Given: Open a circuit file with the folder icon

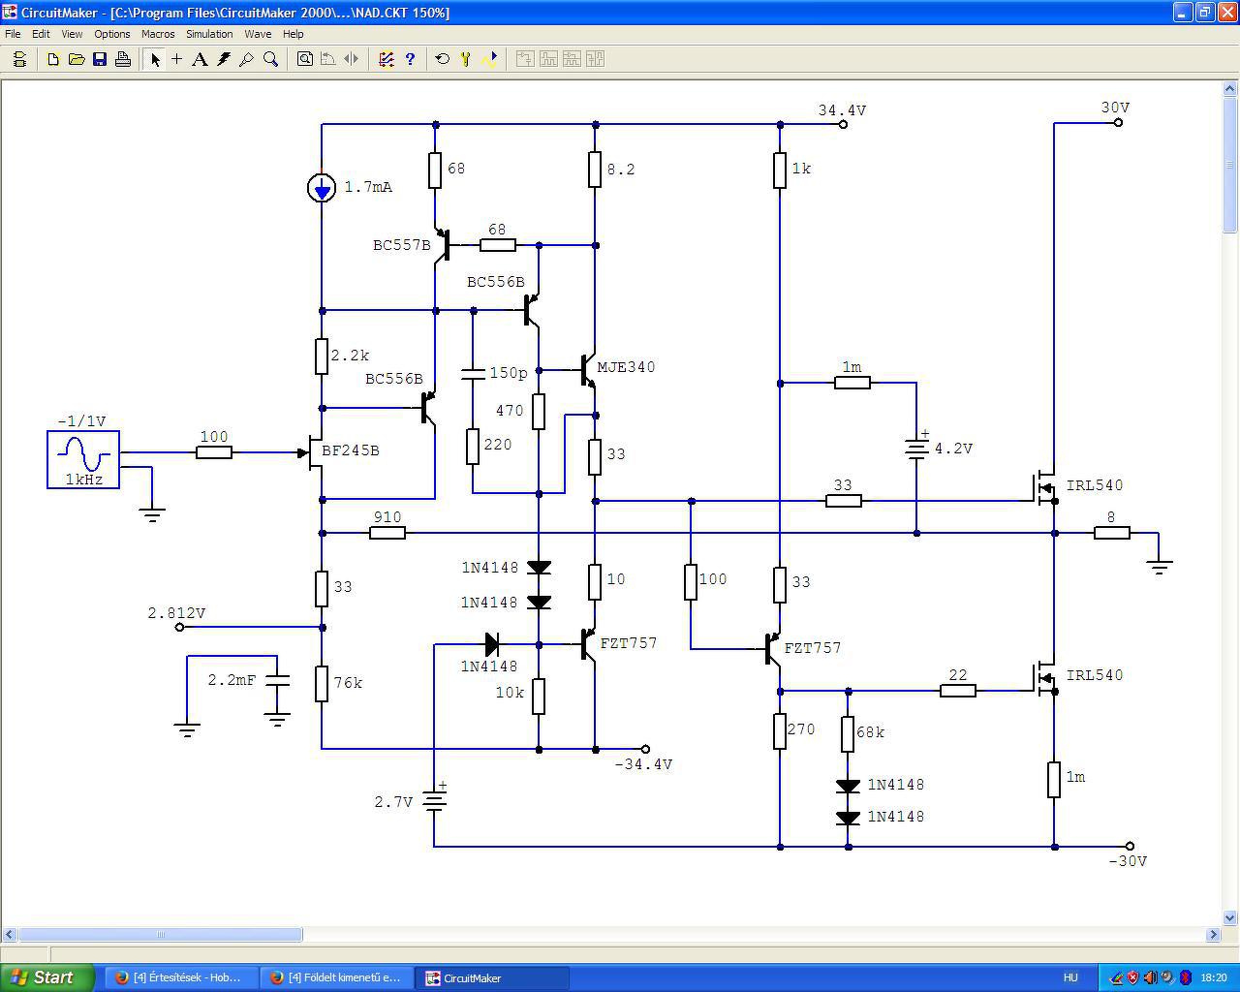Looking at the screenshot, I should pos(77,59).
